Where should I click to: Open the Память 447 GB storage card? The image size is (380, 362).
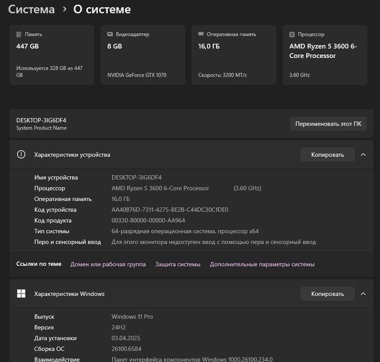tap(52, 55)
